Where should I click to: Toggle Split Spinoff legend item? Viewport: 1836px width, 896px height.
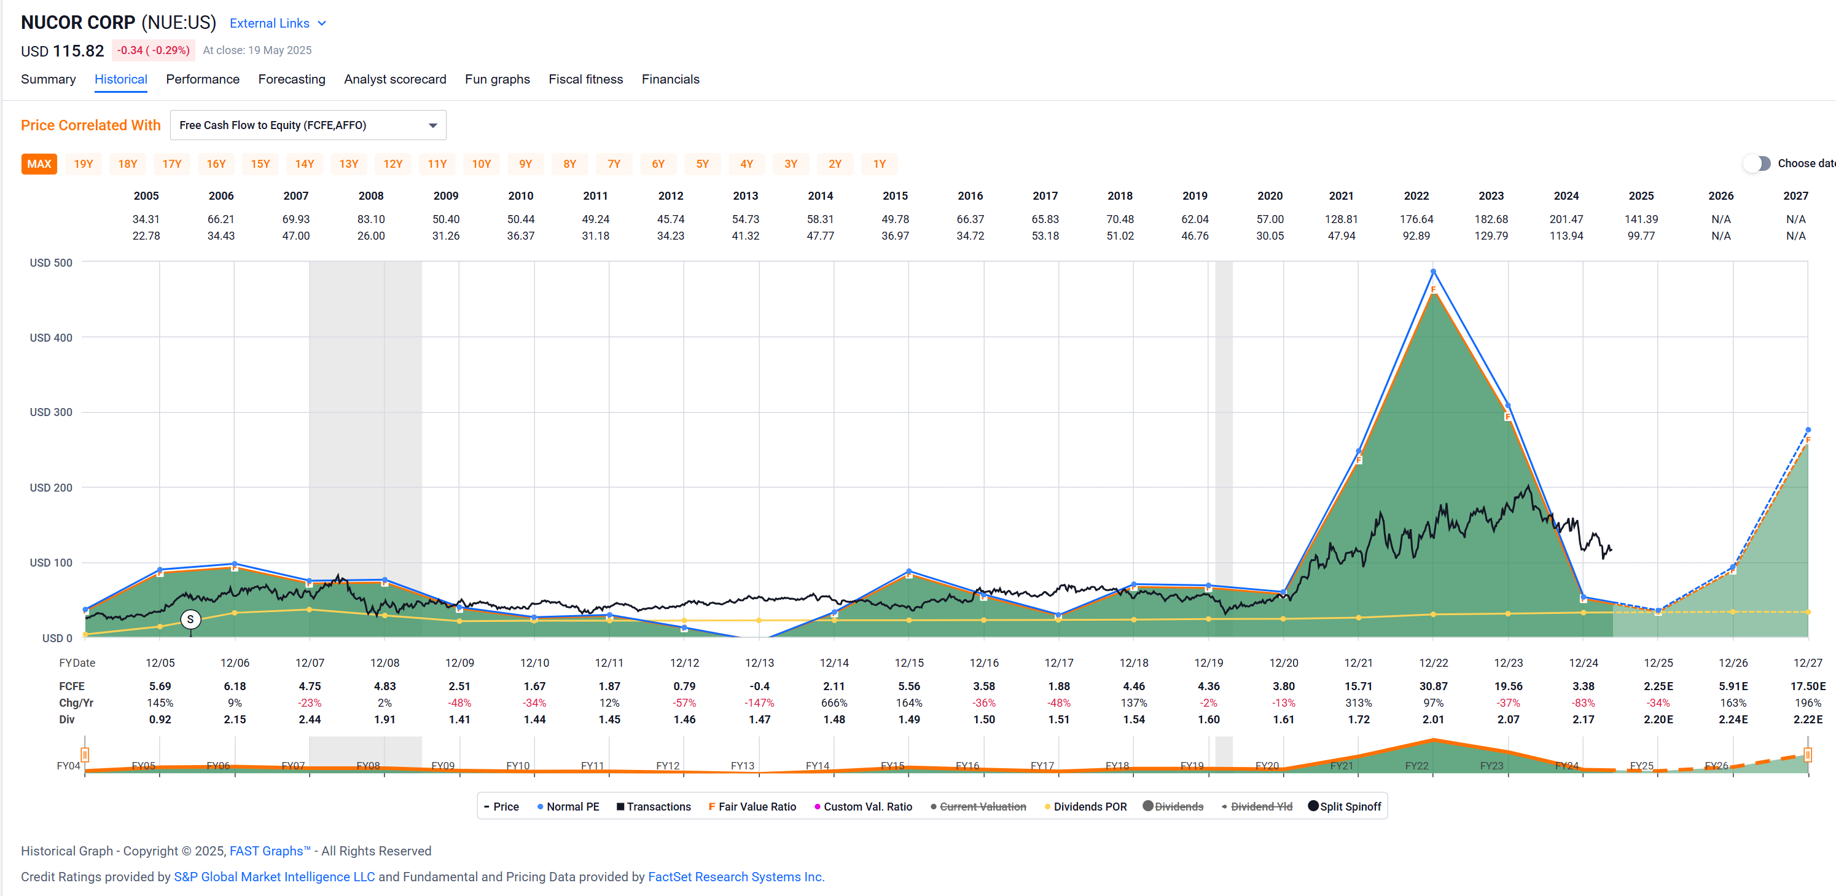point(1345,806)
